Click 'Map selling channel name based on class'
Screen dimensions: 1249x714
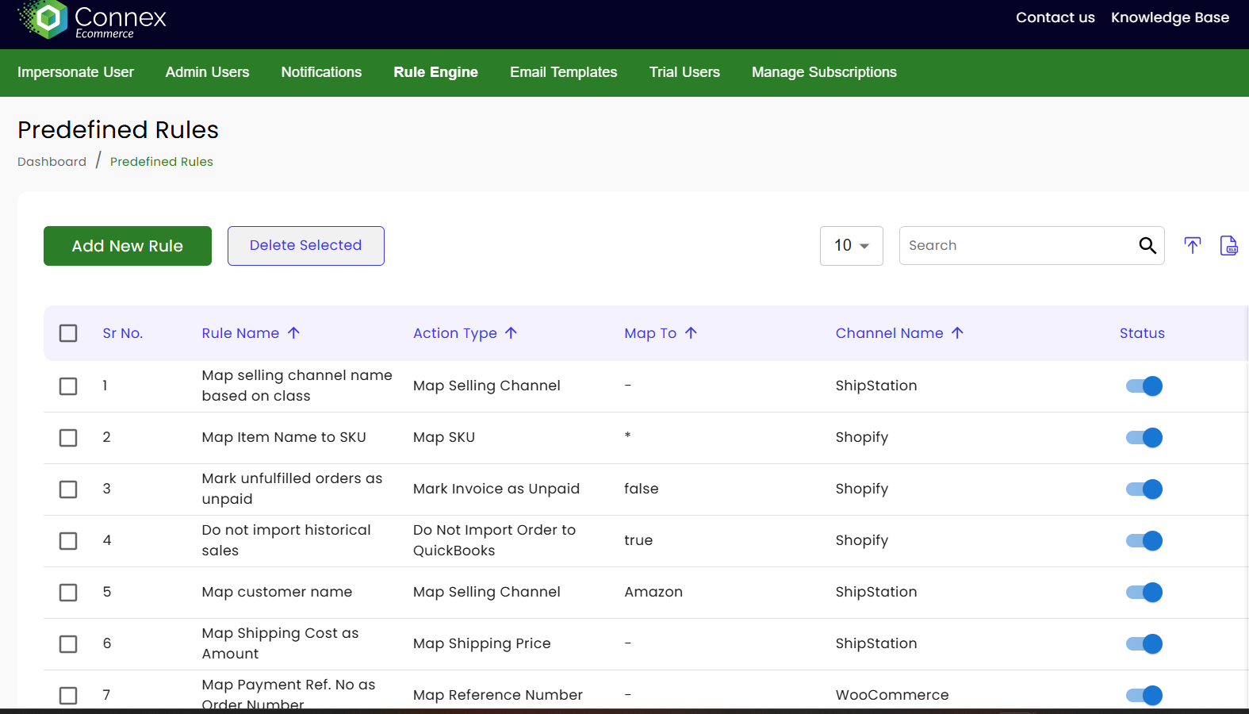click(x=297, y=386)
